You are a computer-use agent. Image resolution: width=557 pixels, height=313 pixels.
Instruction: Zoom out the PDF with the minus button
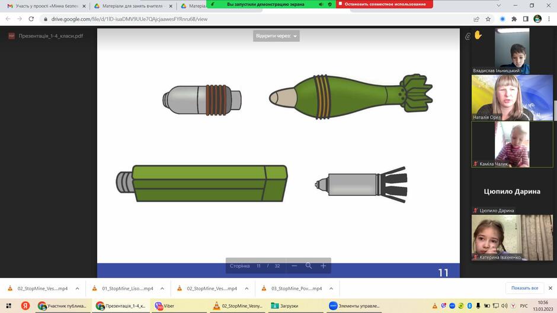pyautogui.click(x=294, y=266)
